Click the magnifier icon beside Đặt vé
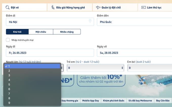The width and height of the screenshot is (172, 107). [x=8, y=7]
